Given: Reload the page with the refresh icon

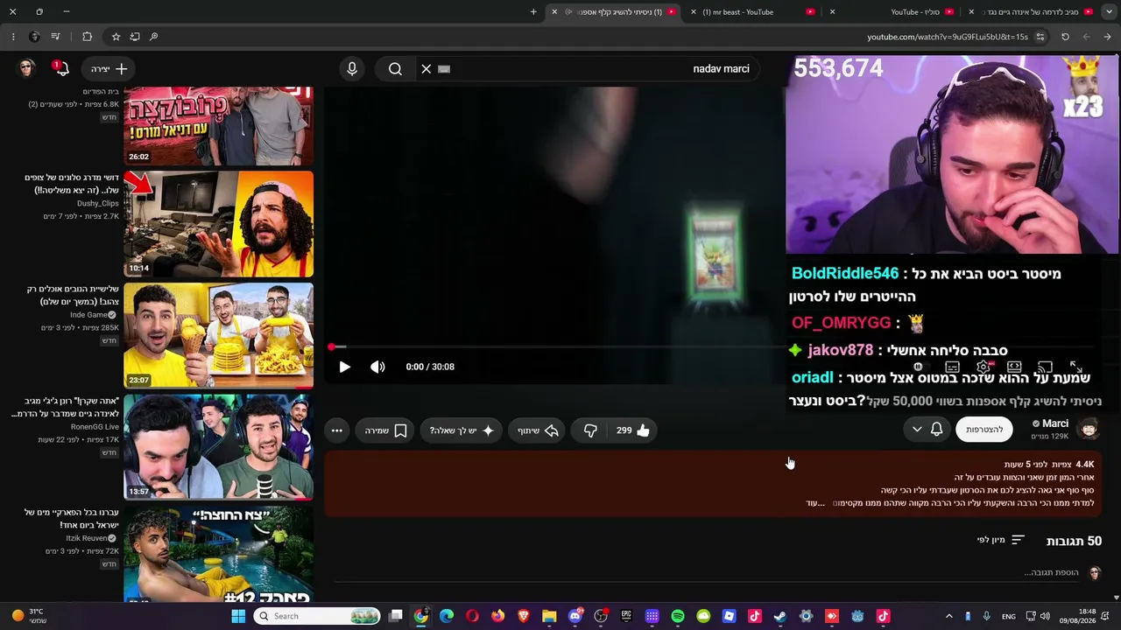Looking at the screenshot, I should click(x=1065, y=37).
